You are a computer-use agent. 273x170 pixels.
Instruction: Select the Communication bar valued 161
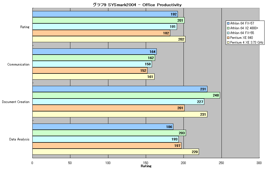pyautogui.click(x=93, y=77)
